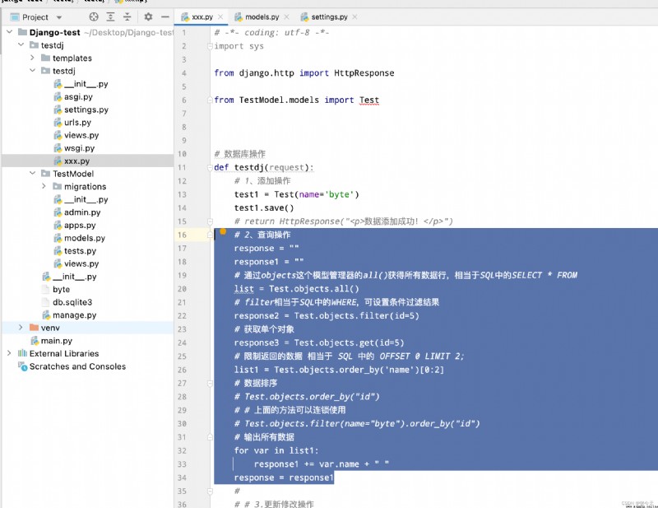Click on 'HttpResponse' in line 4
The height and width of the screenshot is (508, 658).
pos(364,73)
